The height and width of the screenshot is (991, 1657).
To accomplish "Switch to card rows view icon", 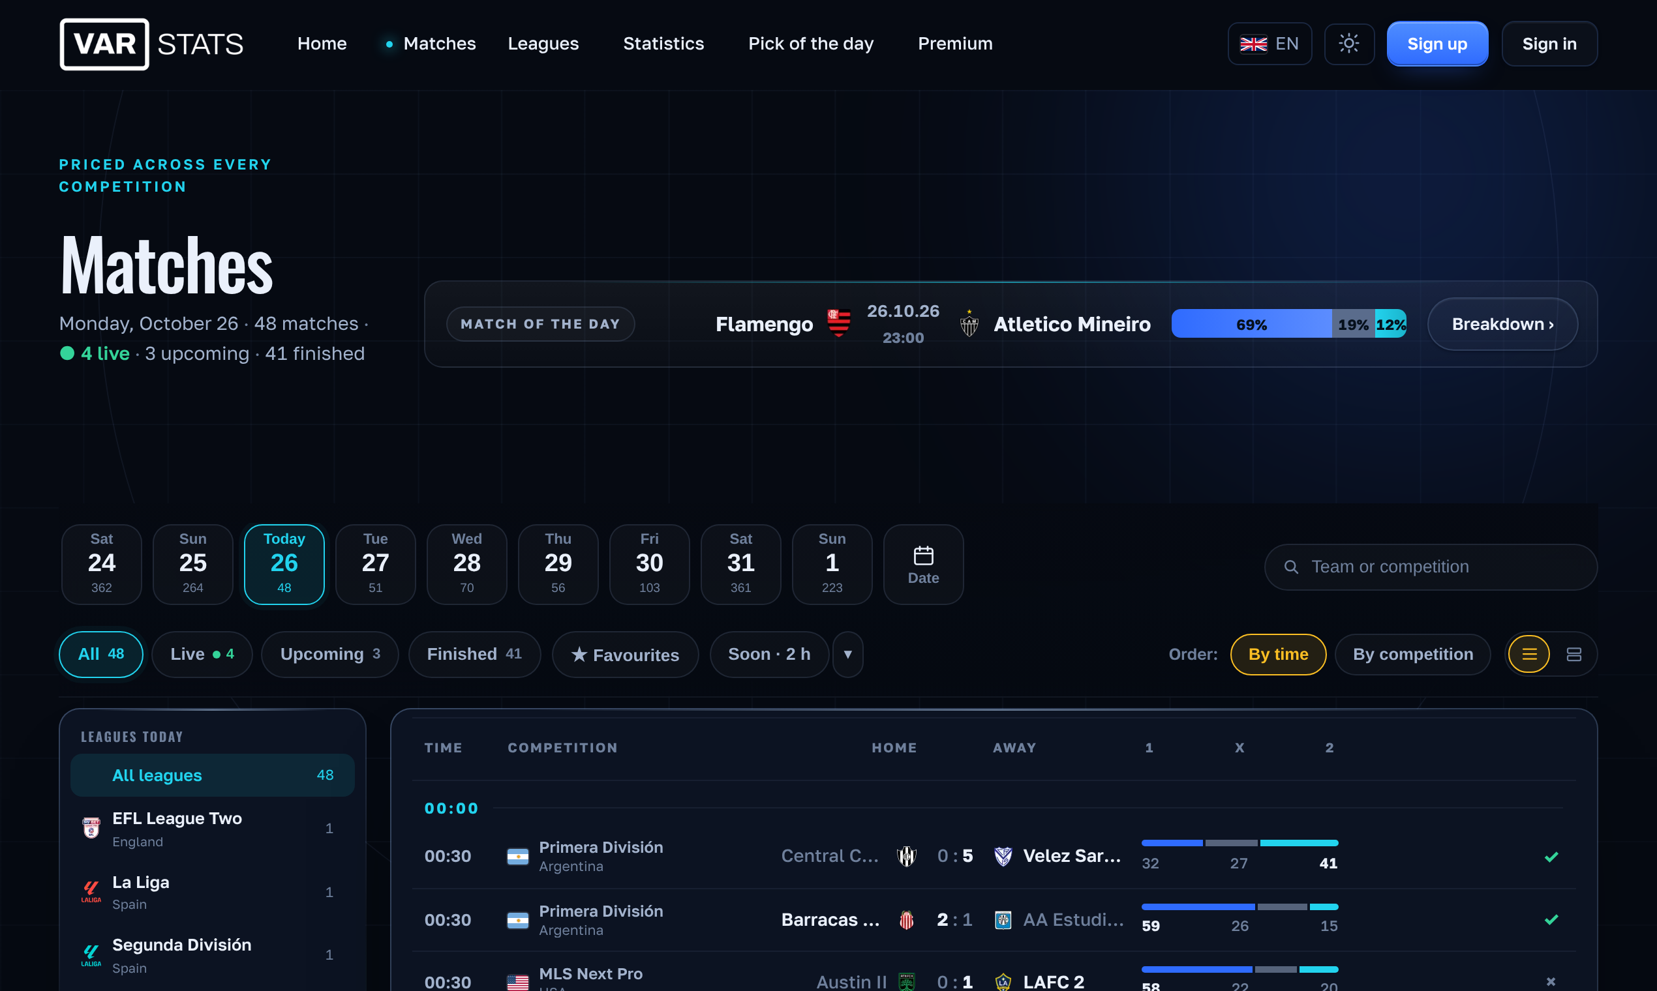I will tap(1573, 655).
